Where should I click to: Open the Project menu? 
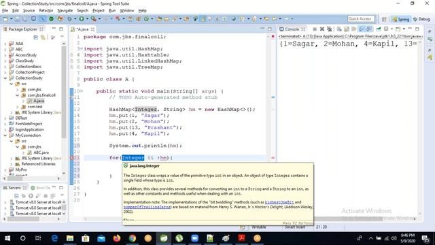[x=98, y=11]
